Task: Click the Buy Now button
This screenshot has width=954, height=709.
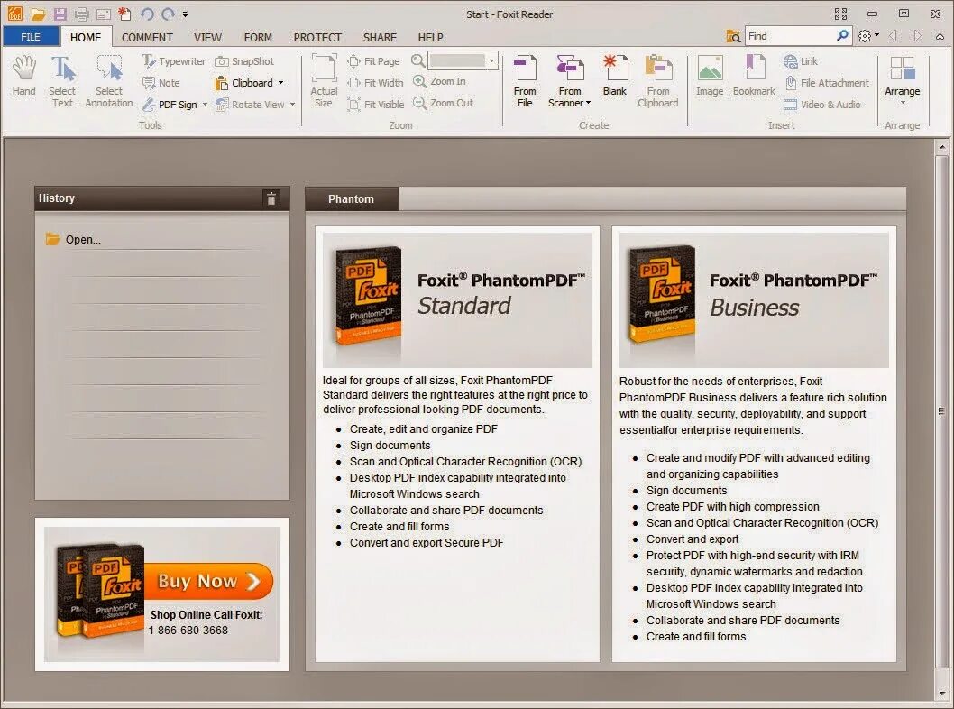Action: pos(209,581)
